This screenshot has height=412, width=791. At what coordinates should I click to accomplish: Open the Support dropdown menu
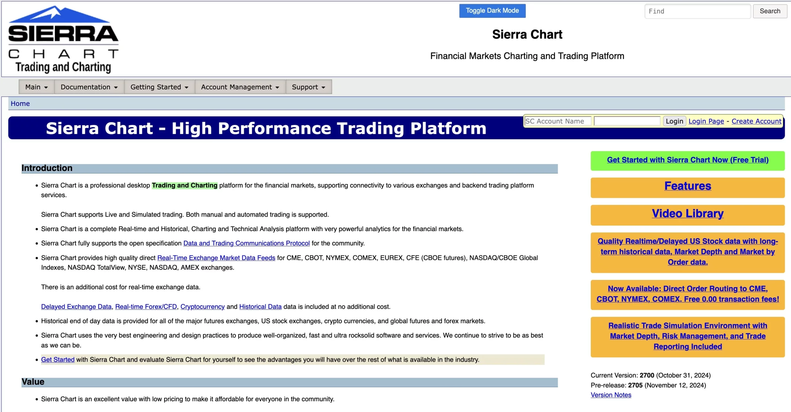pyautogui.click(x=309, y=87)
